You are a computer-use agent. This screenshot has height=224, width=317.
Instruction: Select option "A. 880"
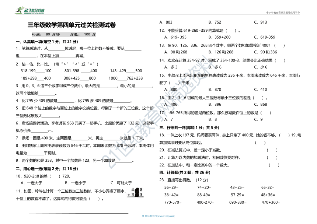171,90
